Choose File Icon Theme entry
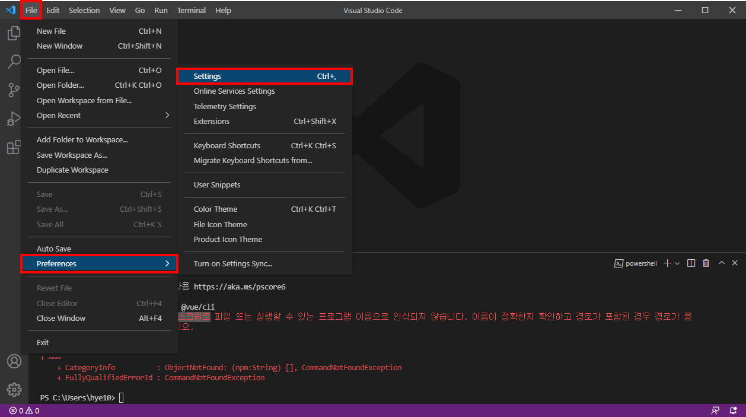746x417 pixels. 264,225
